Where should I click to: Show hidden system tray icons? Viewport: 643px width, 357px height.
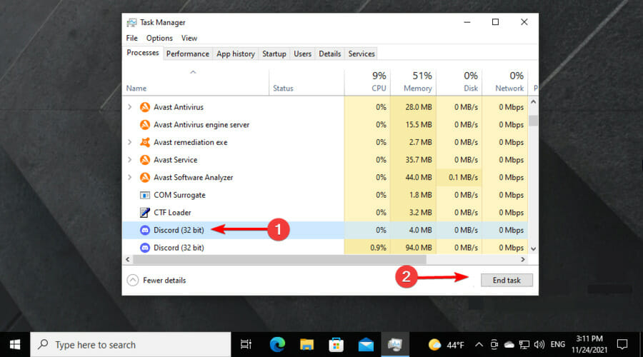click(x=479, y=345)
